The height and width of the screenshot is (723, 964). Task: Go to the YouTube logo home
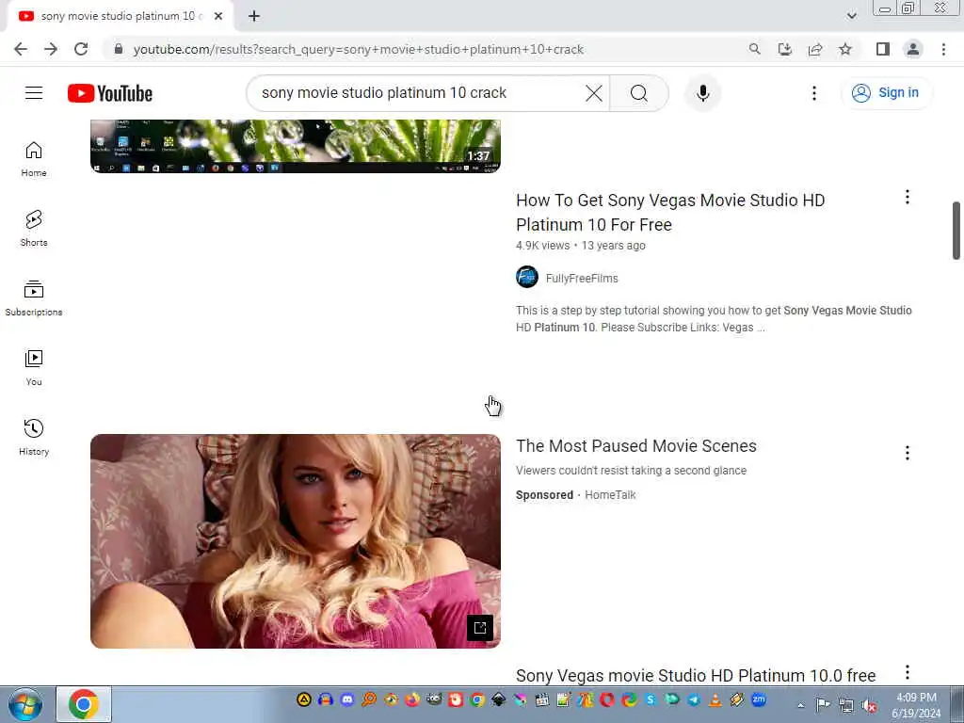click(110, 93)
